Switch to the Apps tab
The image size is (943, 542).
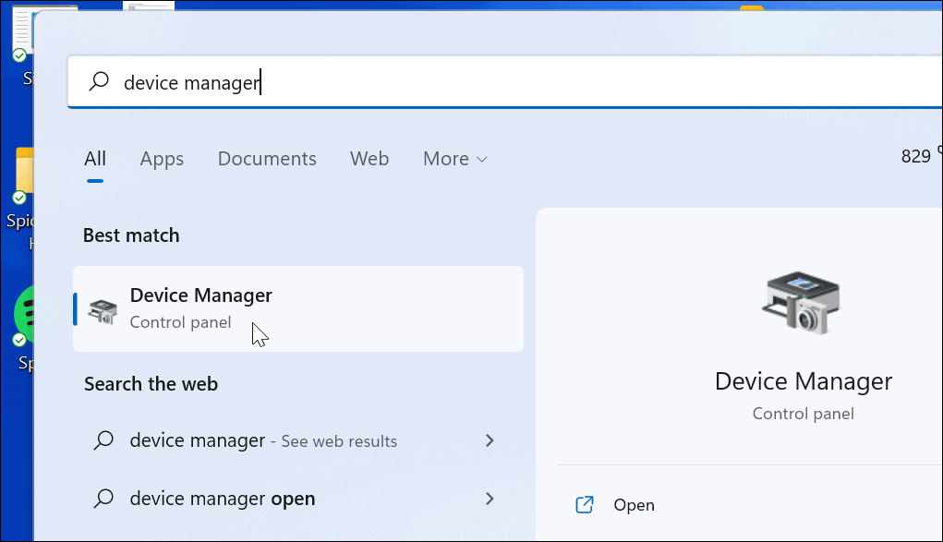pos(162,159)
